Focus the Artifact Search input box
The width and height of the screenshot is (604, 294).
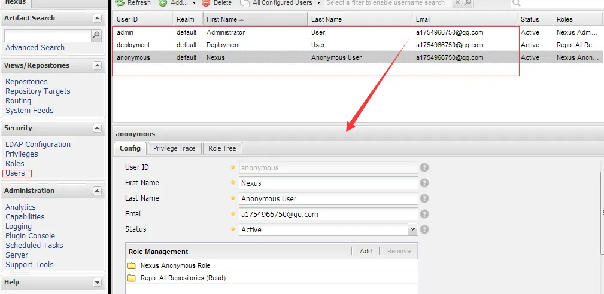click(47, 36)
